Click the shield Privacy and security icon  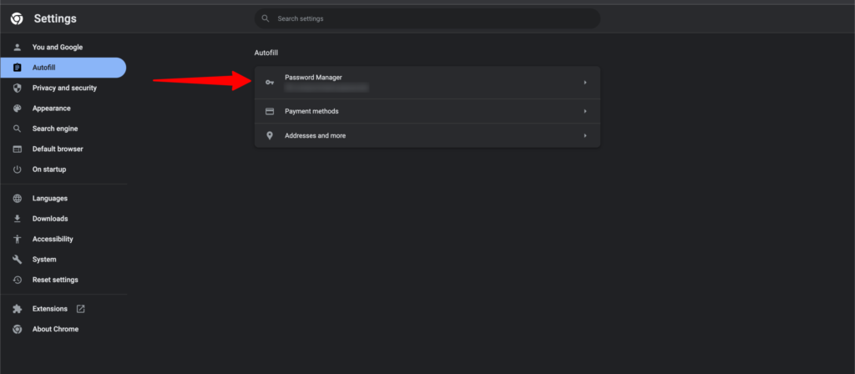[17, 88]
